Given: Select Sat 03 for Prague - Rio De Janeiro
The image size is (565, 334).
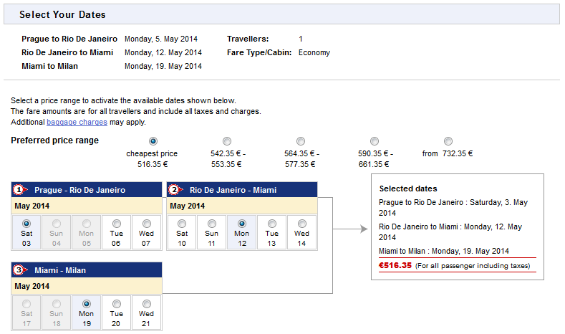Looking at the screenshot, I should (x=26, y=224).
